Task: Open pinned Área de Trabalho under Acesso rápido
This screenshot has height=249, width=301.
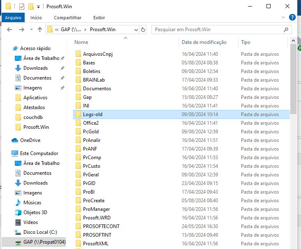Action: 41,58
